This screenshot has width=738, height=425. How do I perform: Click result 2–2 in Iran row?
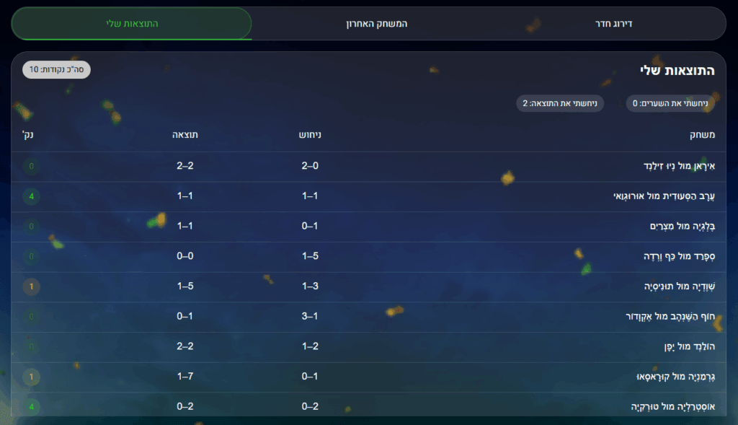pyautogui.click(x=185, y=166)
